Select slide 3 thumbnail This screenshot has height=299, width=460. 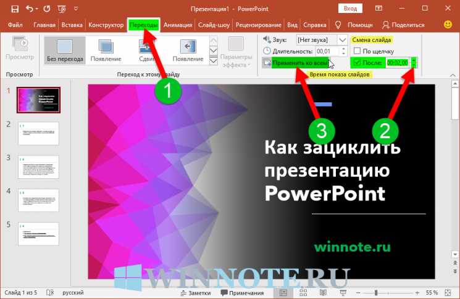tap(38, 167)
